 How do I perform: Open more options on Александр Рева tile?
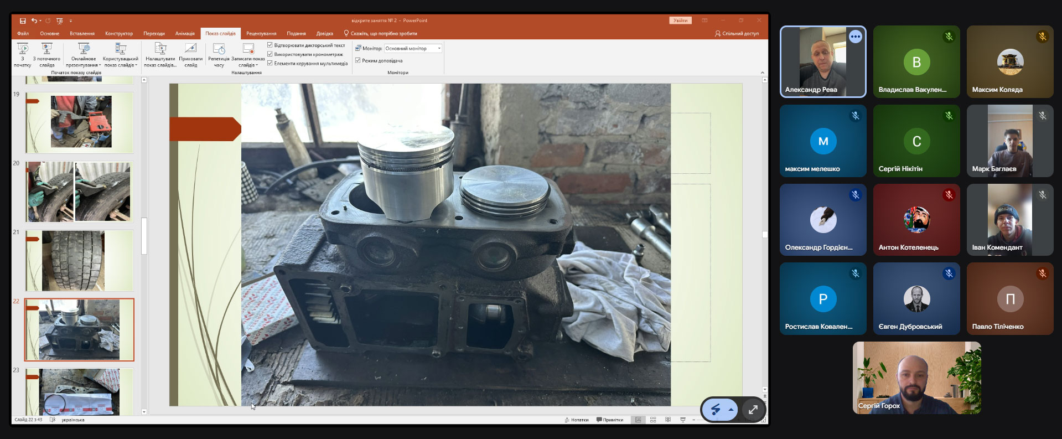(x=855, y=37)
